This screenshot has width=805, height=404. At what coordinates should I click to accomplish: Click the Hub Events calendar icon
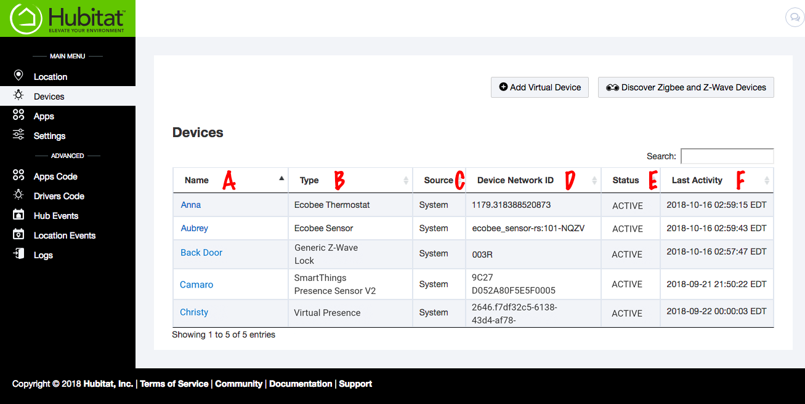18,215
